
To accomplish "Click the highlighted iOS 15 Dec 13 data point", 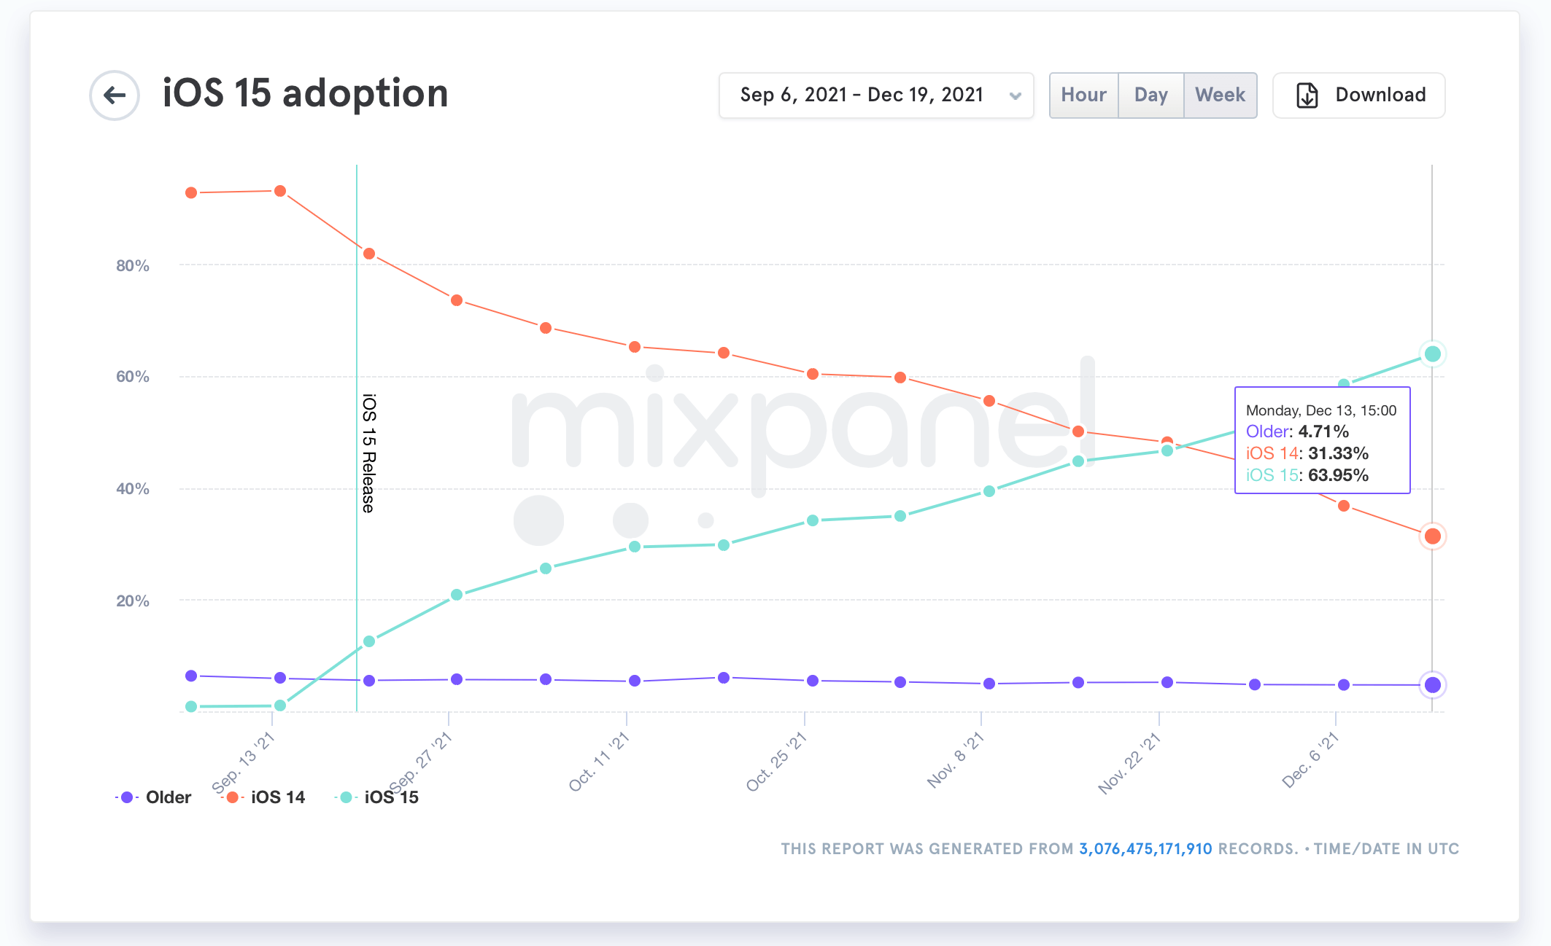I will coord(1432,354).
